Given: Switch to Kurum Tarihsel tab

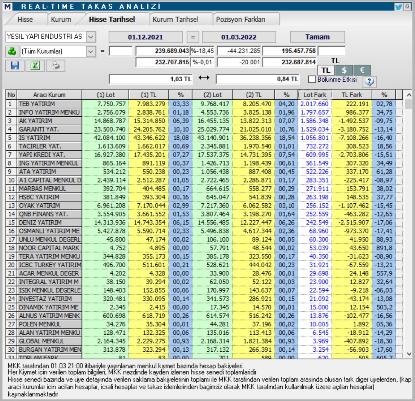Looking at the screenshot, I should 176,20.
